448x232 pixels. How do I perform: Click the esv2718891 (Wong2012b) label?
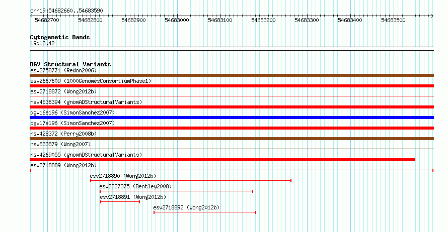133,197
